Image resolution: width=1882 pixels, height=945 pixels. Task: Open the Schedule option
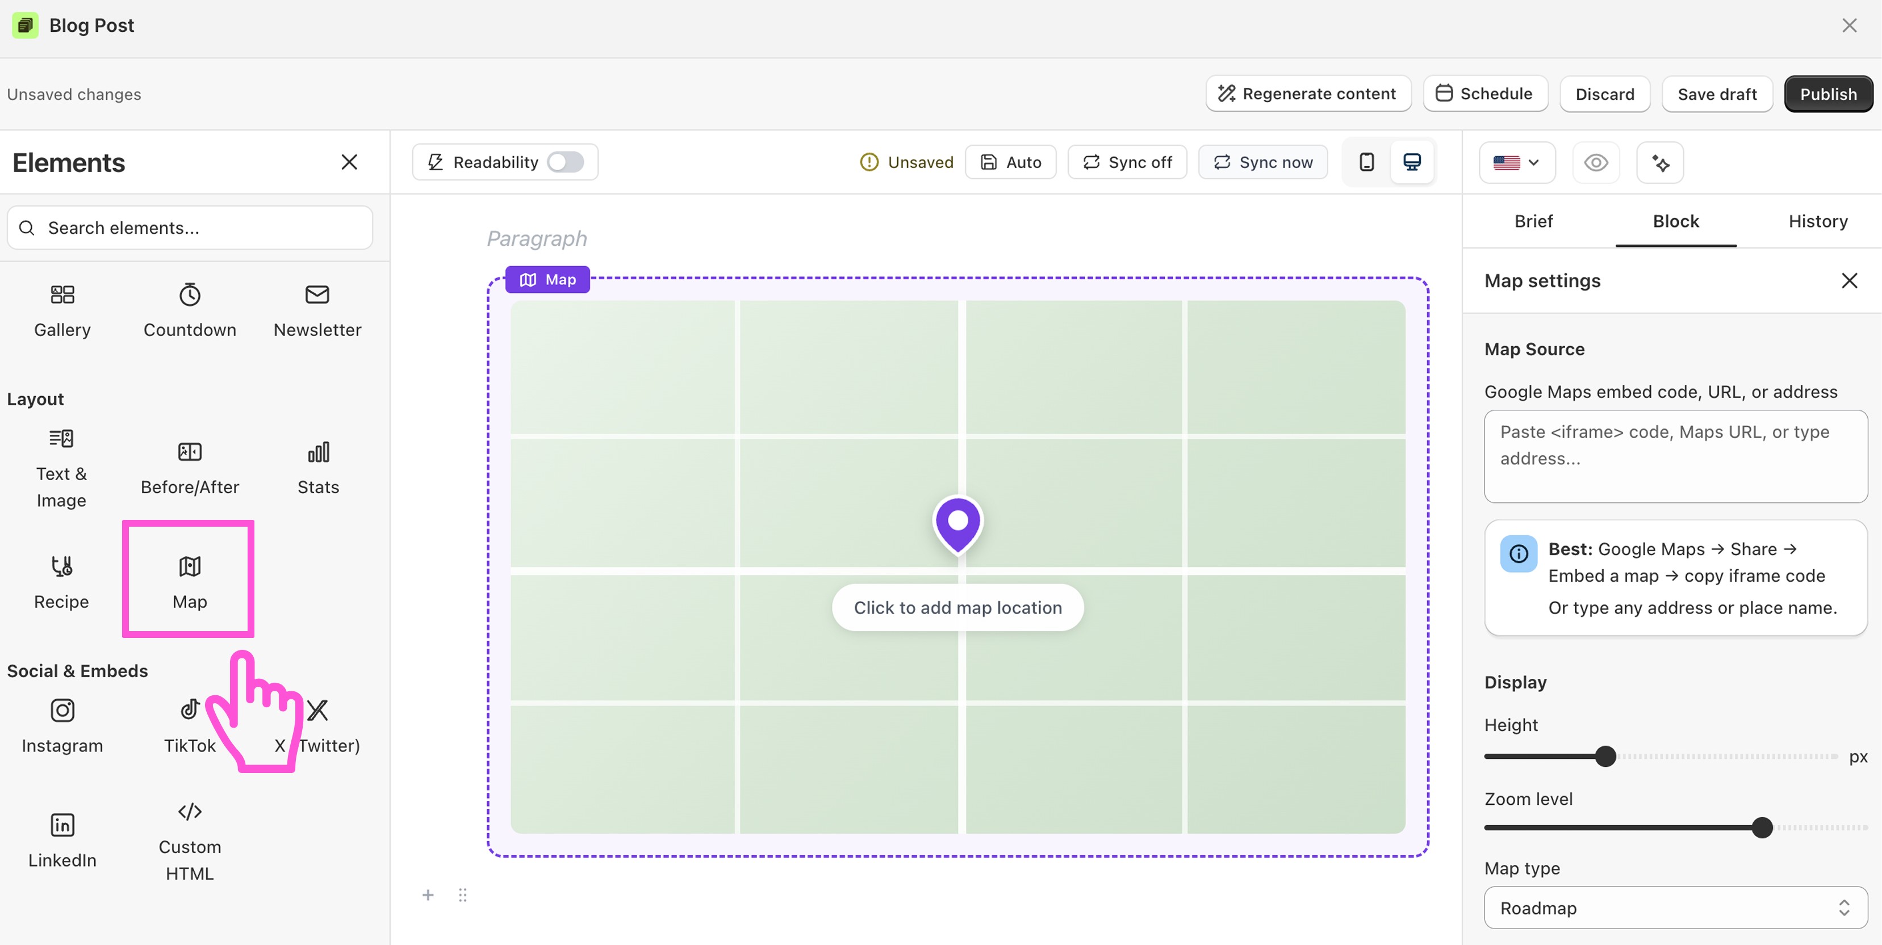coord(1484,94)
